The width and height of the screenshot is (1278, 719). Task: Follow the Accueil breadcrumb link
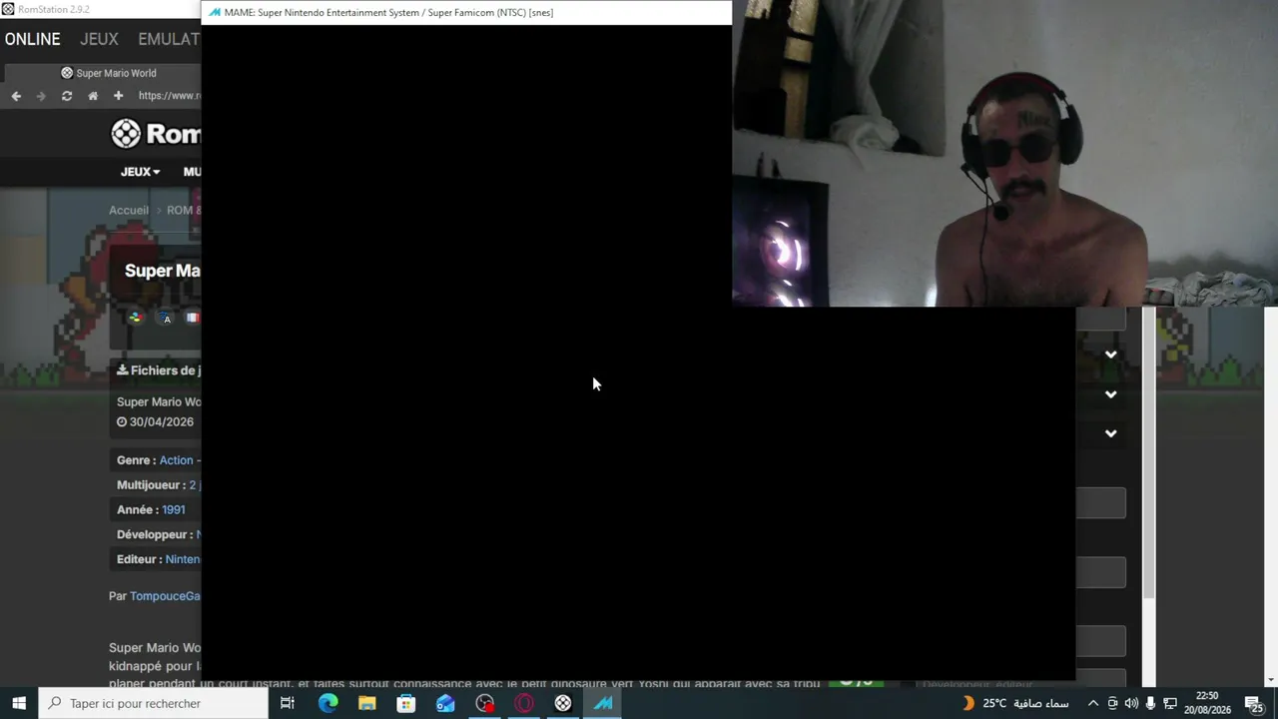pyautogui.click(x=129, y=210)
